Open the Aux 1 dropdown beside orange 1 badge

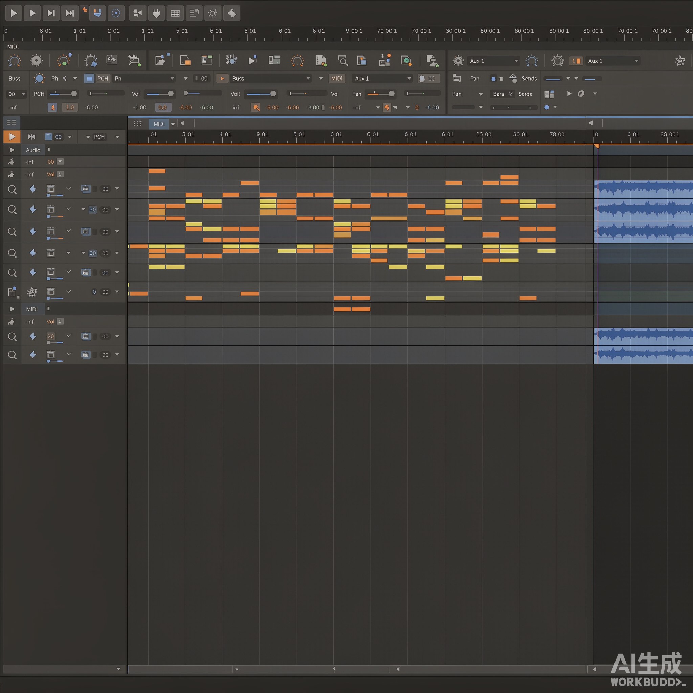click(613, 61)
